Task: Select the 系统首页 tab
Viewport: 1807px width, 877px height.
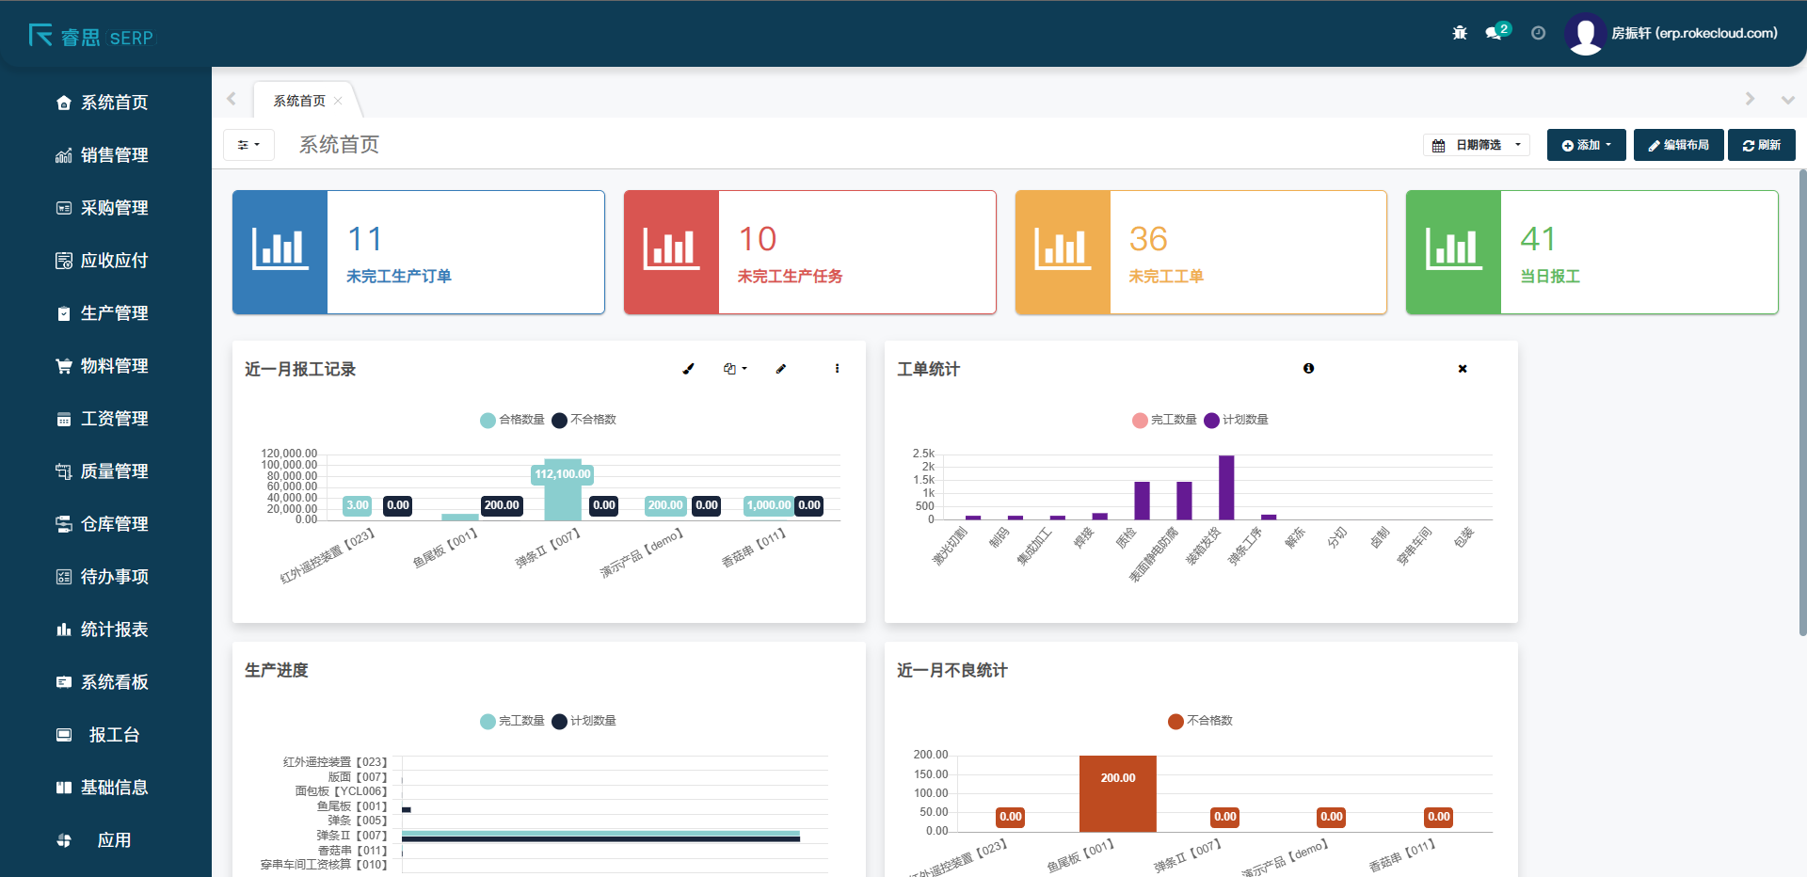Action: tap(299, 101)
